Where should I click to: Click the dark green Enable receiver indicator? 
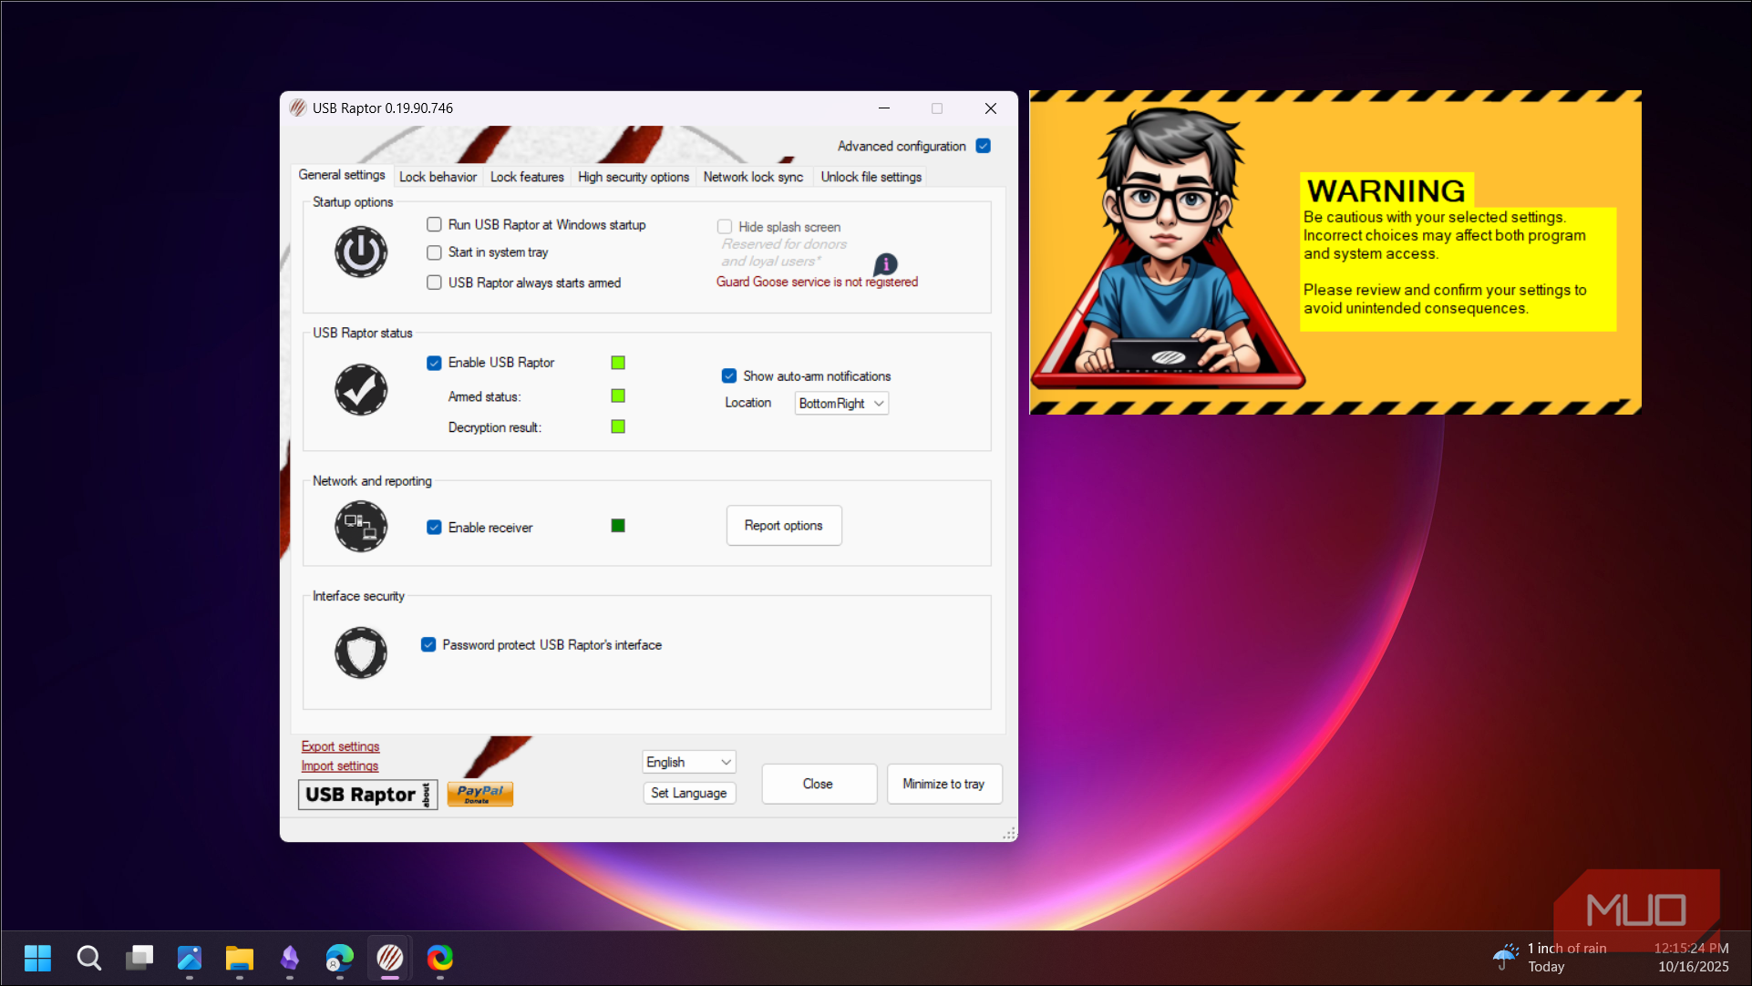(618, 526)
